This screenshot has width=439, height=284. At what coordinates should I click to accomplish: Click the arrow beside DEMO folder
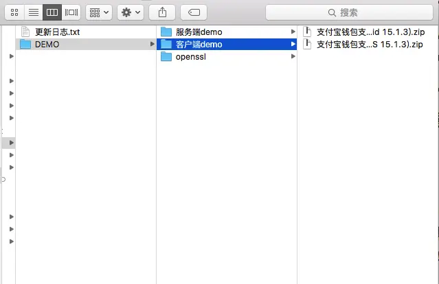pos(152,44)
